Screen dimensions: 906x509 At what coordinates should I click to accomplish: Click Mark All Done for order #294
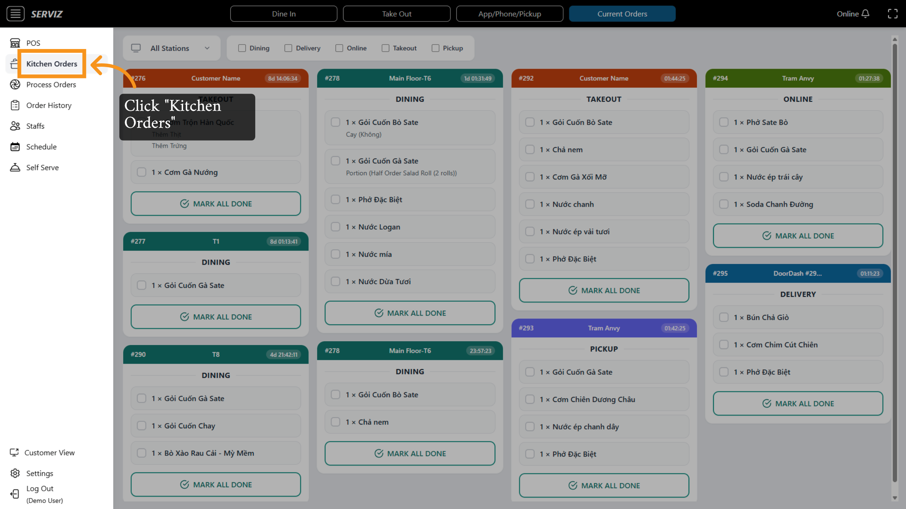[798, 236]
